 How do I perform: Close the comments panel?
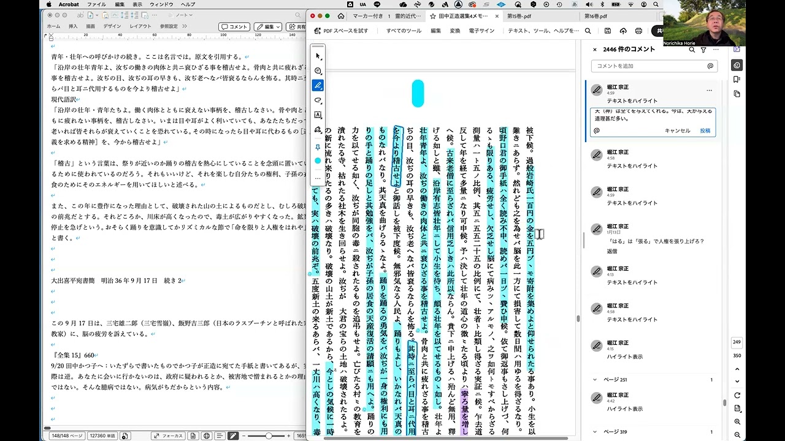pyautogui.click(x=594, y=50)
